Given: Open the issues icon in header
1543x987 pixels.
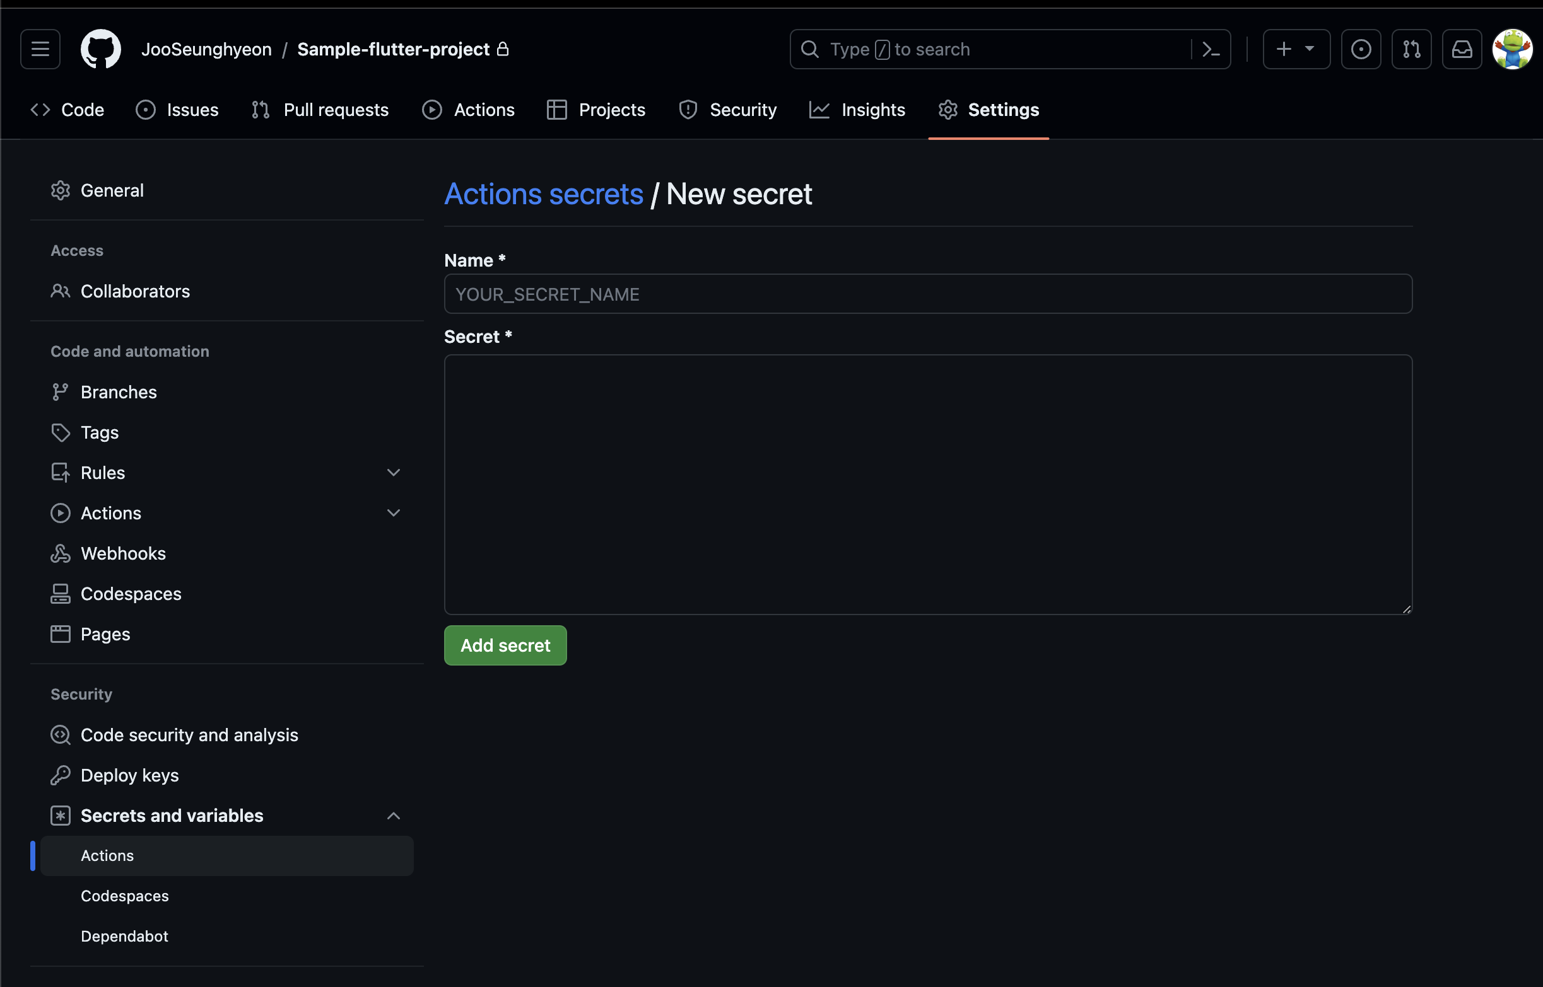Looking at the screenshot, I should pyautogui.click(x=1360, y=49).
